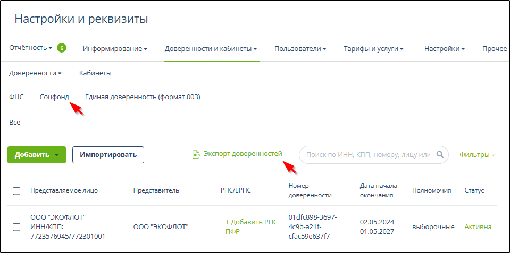The width and height of the screenshot is (510, 253).
Task: Click the search magnifier icon
Action: click(x=440, y=155)
